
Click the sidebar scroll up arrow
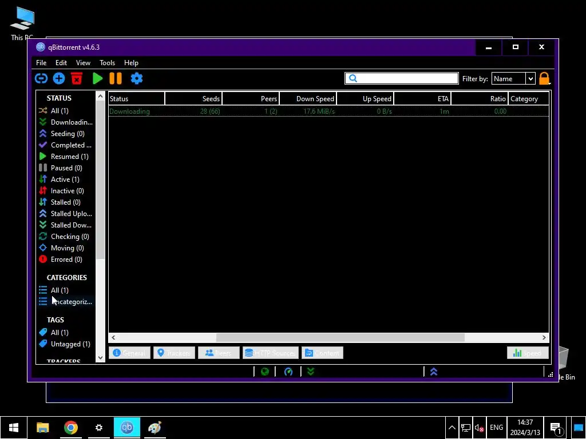coord(100,96)
